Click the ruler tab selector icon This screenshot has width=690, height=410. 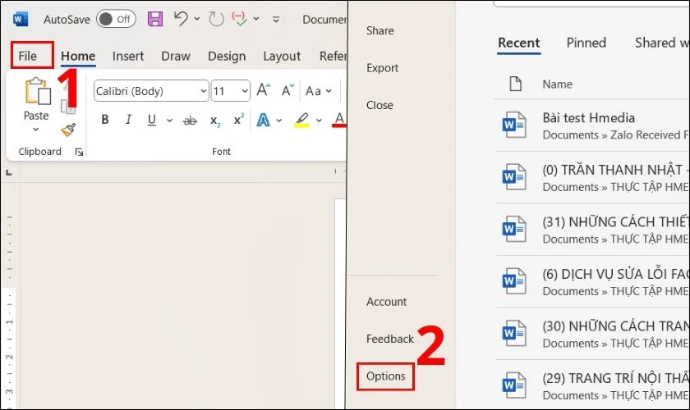(x=9, y=173)
